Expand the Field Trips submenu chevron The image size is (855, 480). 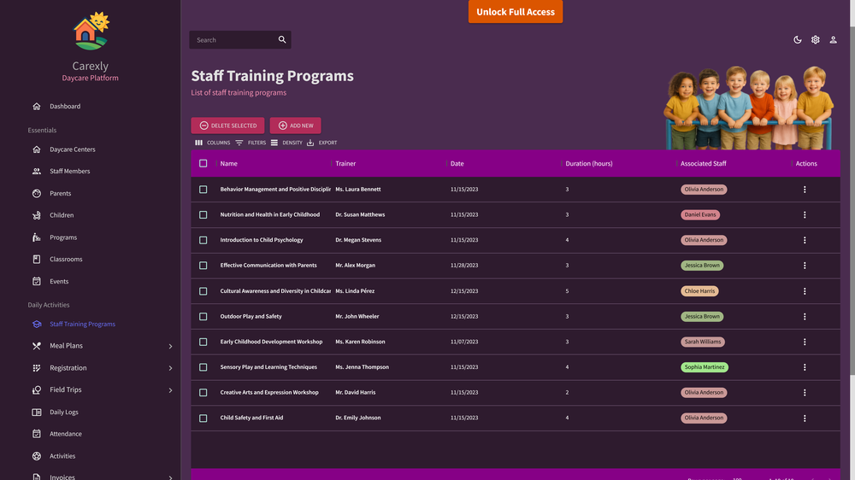(x=170, y=390)
